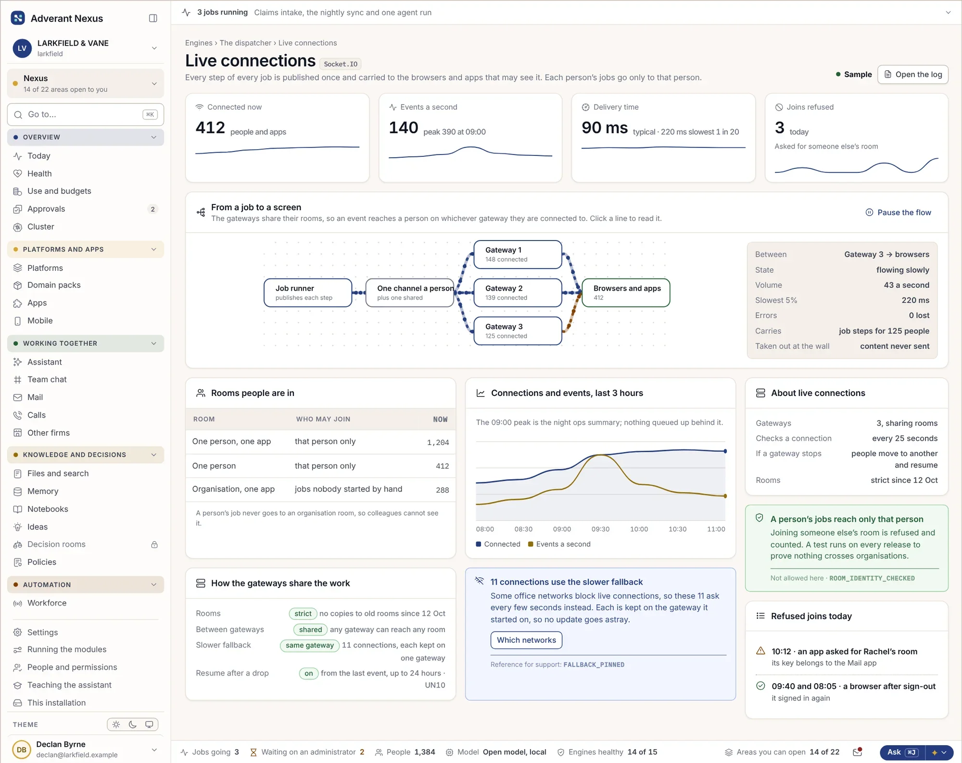The width and height of the screenshot is (962, 763).
Task: Click the Memory database icon
Action: coord(18,492)
